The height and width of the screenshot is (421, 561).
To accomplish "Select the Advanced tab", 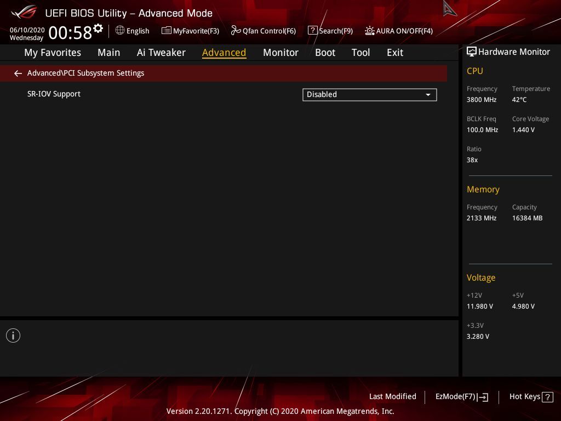I will pos(224,53).
